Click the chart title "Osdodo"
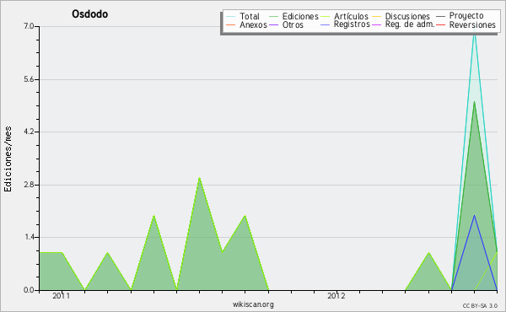Image resolution: width=506 pixels, height=312 pixels. coord(89,14)
